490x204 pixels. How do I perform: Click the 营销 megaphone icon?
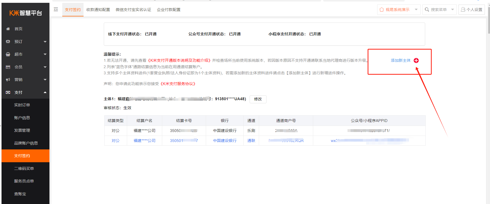point(8,80)
